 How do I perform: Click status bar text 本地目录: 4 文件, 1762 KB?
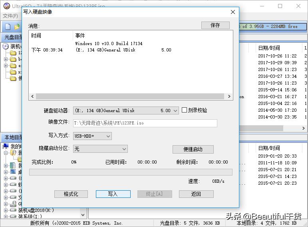266,223
